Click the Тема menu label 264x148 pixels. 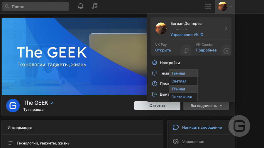[x=164, y=73]
